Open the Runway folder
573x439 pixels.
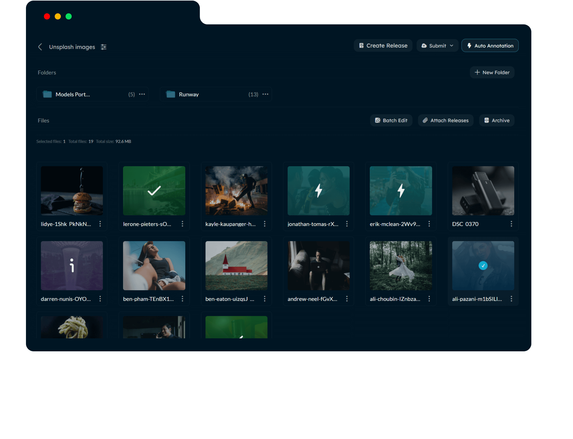pyautogui.click(x=216, y=94)
